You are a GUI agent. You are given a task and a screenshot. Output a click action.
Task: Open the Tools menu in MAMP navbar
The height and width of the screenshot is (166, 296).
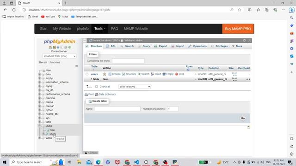click(100, 29)
